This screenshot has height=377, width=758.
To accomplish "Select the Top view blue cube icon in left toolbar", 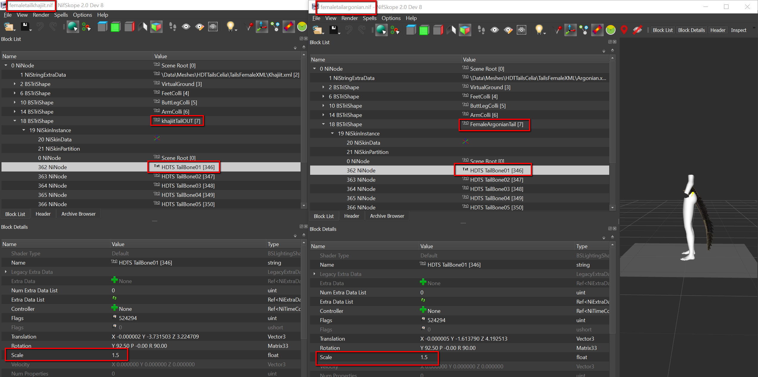I will pos(102,27).
